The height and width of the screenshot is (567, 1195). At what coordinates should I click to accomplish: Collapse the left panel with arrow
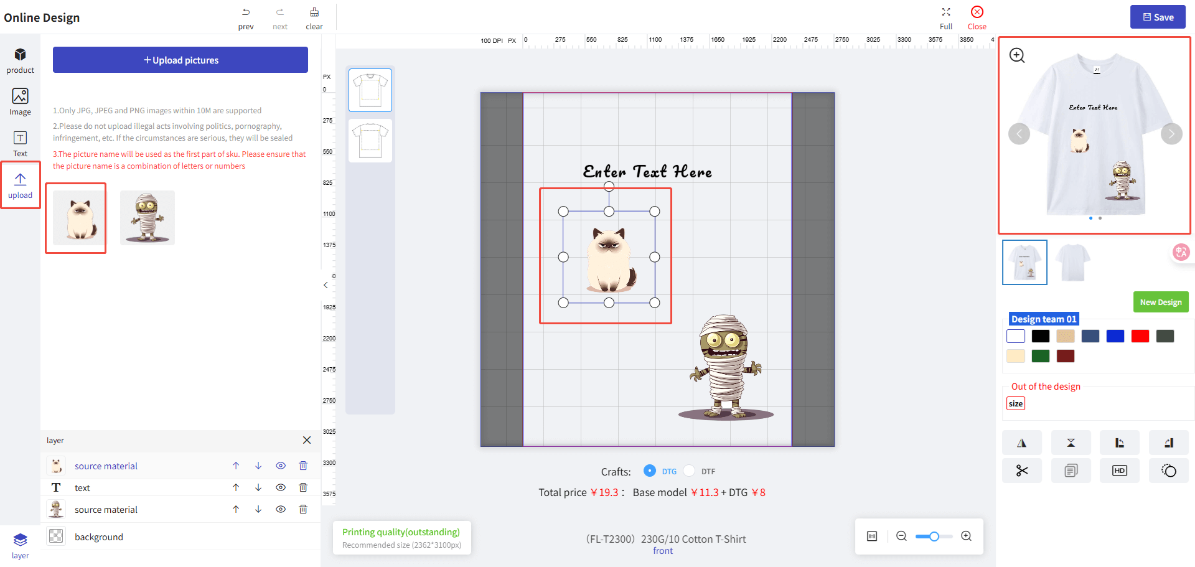click(326, 285)
